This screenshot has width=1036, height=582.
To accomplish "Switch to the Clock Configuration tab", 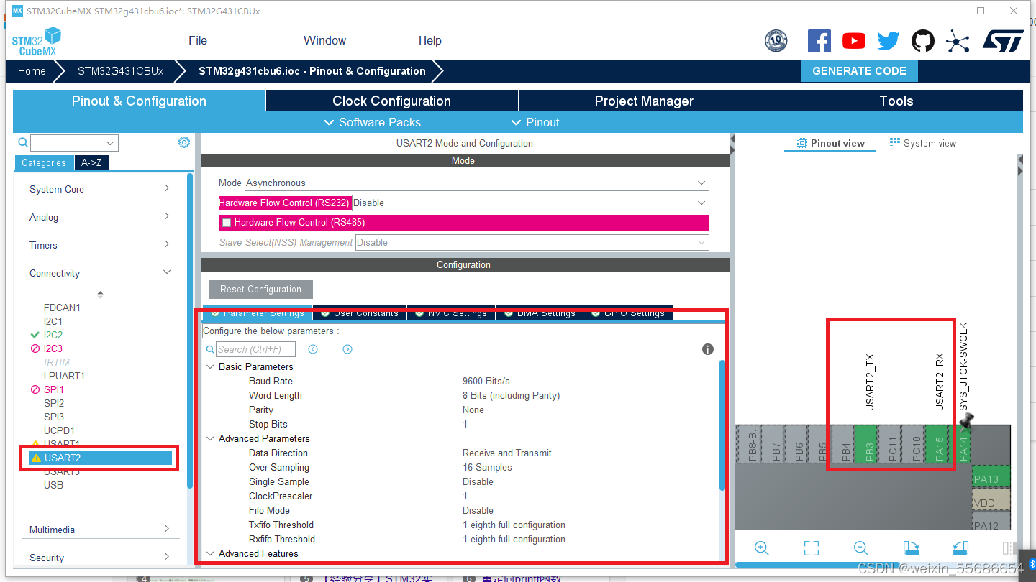I will [x=391, y=101].
